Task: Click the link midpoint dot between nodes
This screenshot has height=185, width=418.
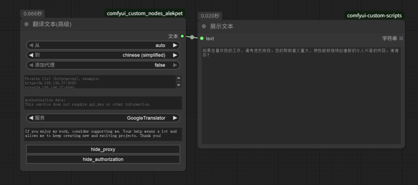Action: point(192,37)
